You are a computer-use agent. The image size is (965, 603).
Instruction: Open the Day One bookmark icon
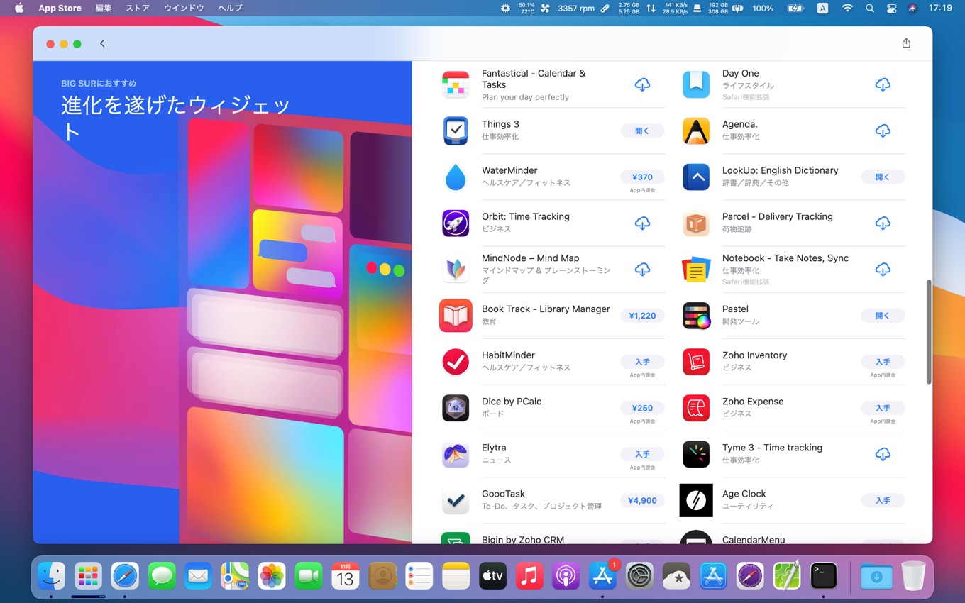[x=696, y=84]
